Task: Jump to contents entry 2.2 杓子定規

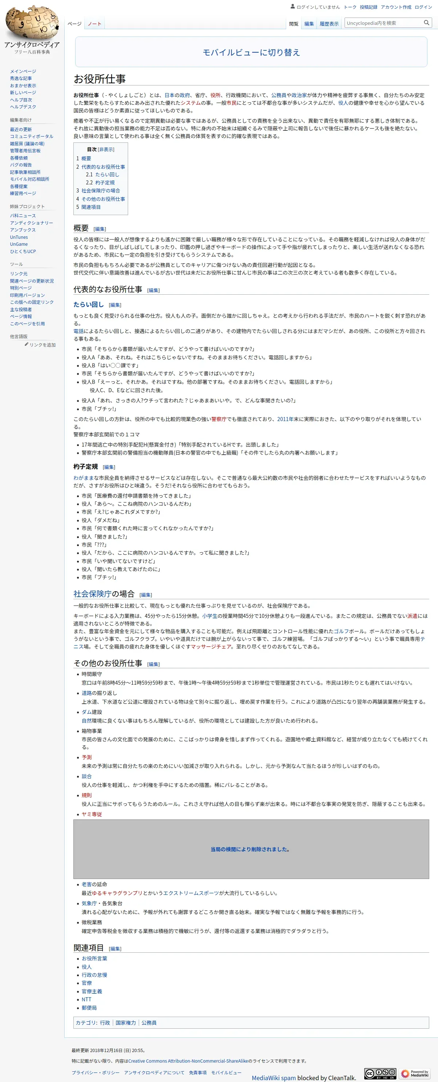Action: (100, 183)
